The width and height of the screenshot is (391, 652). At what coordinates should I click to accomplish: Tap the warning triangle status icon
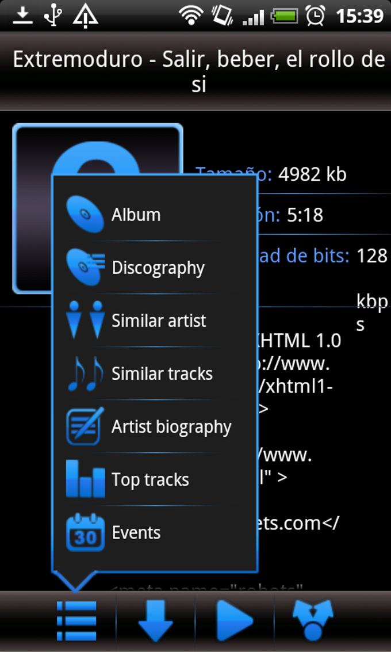click(x=85, y=16)
